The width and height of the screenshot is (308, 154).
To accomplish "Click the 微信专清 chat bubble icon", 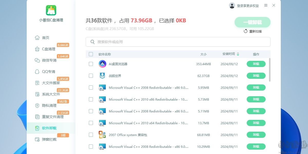I will point(37,60).
